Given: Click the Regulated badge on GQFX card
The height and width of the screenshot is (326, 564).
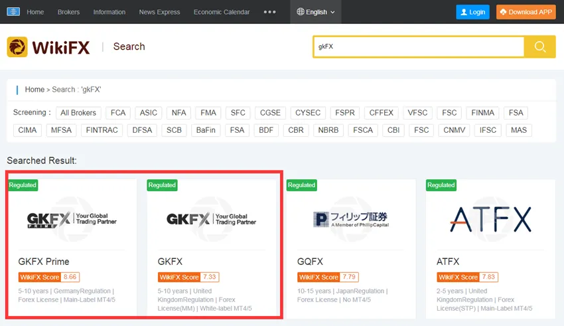Looking at the screenshot, I should point(301,185).
